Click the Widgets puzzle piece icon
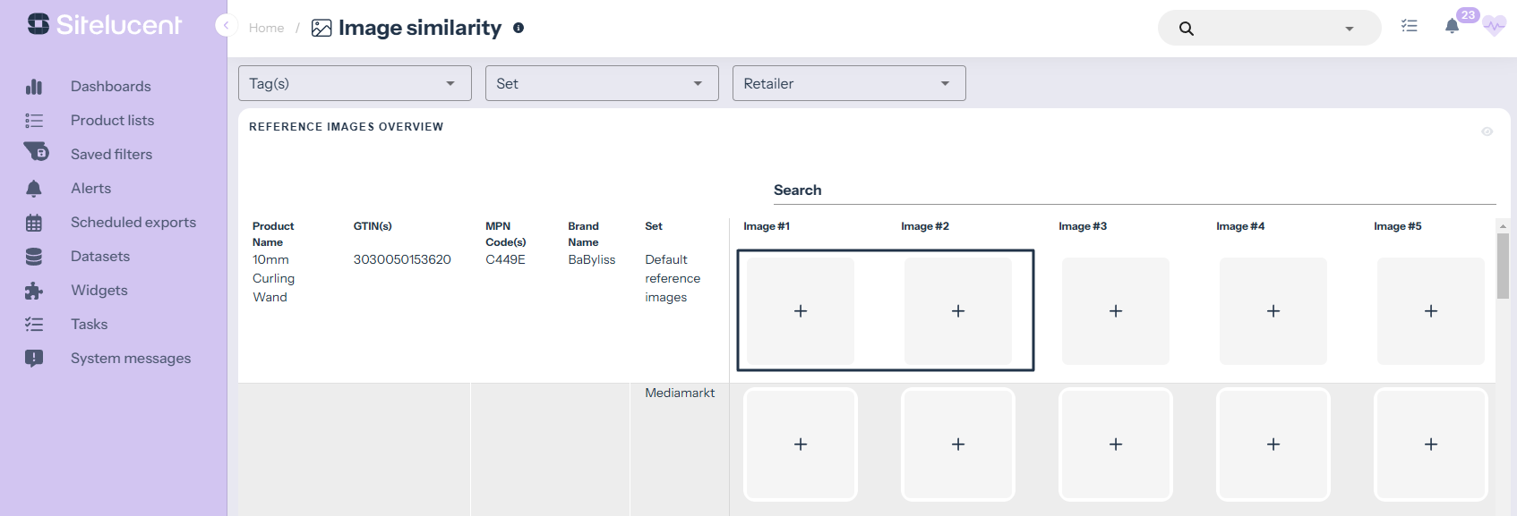Viewport: 1517px width, 516px height. coord(34,291)
